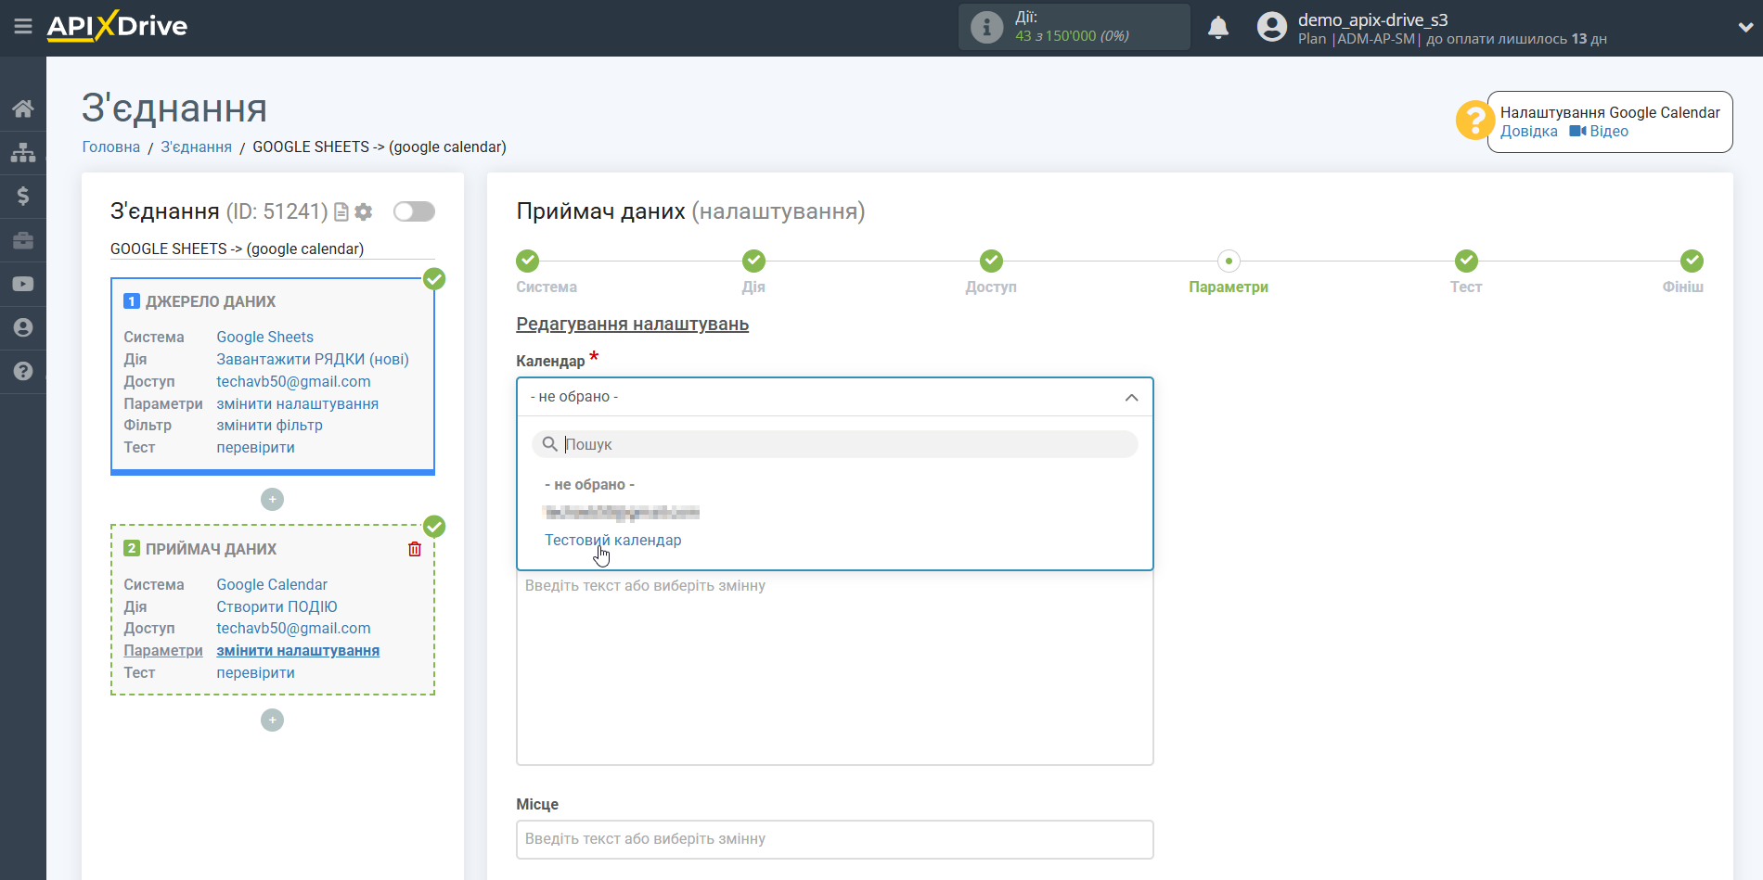Image resolution: width=1763 pixels, height=880 pixels.
Task: Open connection settings gear icon
Action: [x=364, y=212]
